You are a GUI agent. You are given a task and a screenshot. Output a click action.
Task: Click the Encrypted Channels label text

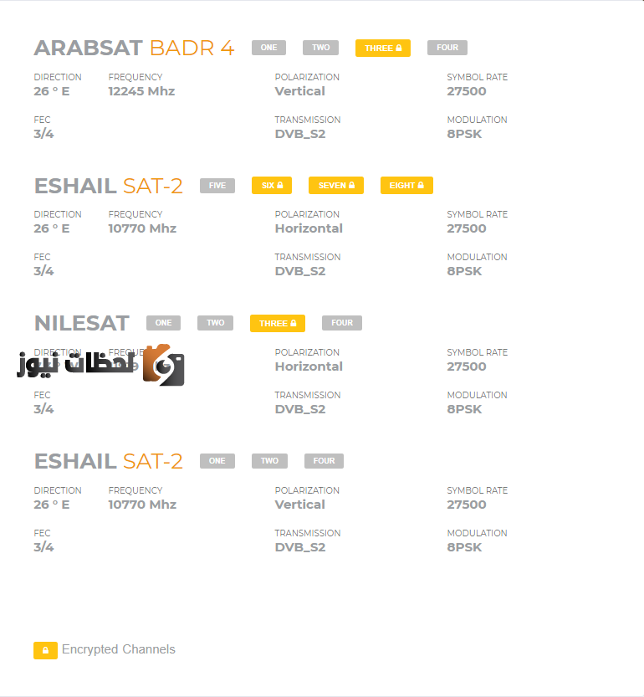tap(118, 649)
